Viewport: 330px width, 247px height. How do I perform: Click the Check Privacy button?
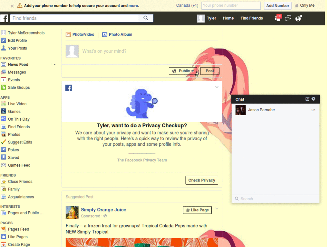click(202, 180)
